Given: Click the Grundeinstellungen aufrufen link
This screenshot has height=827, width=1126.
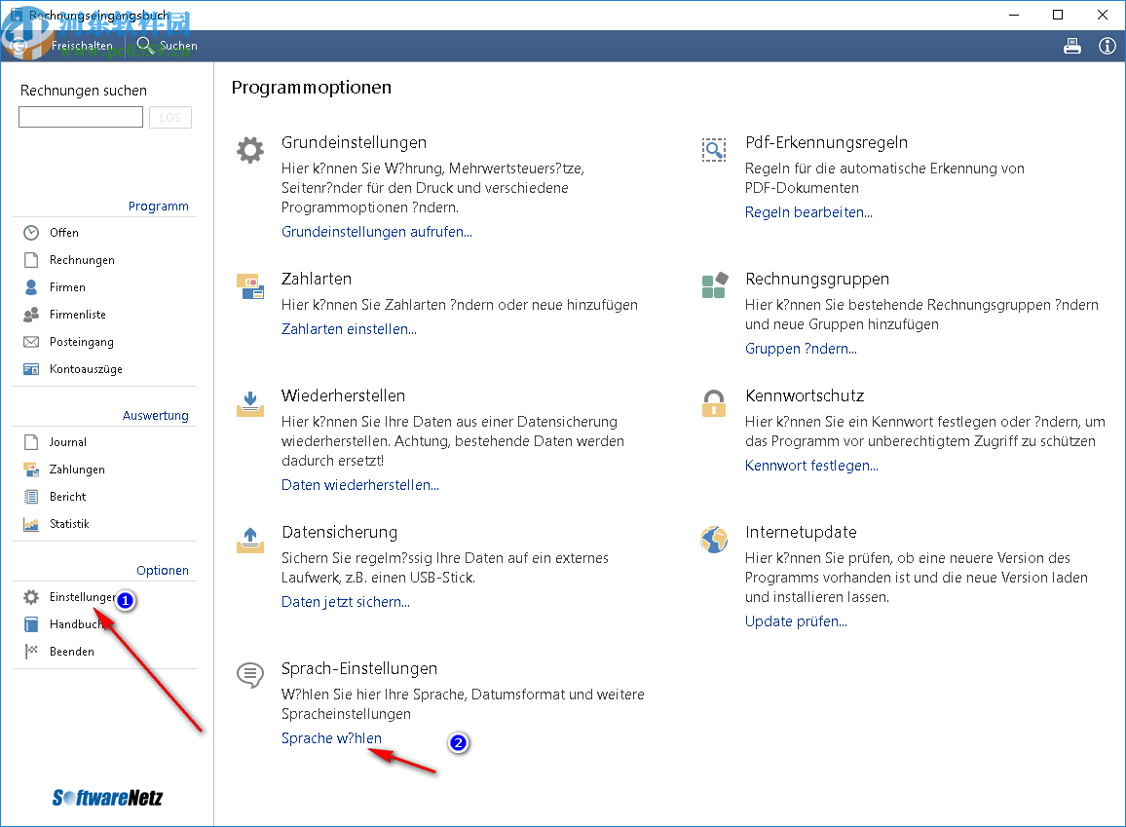Looking at the screenshot, I should click(x=377, y=232).
